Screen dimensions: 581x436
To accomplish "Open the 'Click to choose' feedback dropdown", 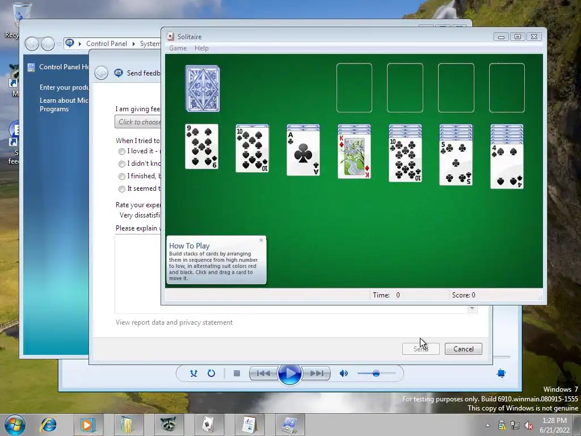I will point(138,122).
